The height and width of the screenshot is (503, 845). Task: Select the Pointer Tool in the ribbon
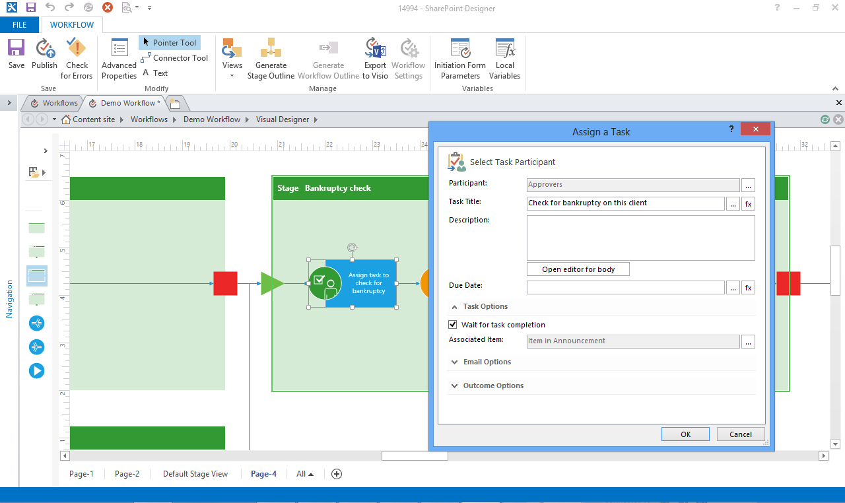(169, 42)
